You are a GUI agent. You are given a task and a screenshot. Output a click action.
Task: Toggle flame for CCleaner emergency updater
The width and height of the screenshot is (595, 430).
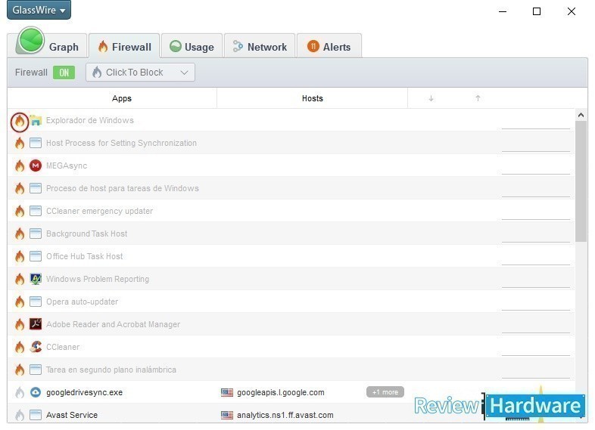tap(20, 212)
